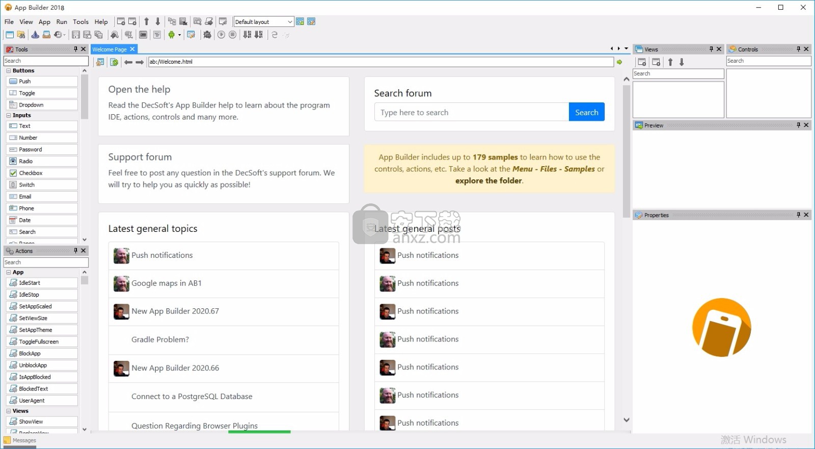
Task: Click the home icon in browser bar
Action: (100, 62)
